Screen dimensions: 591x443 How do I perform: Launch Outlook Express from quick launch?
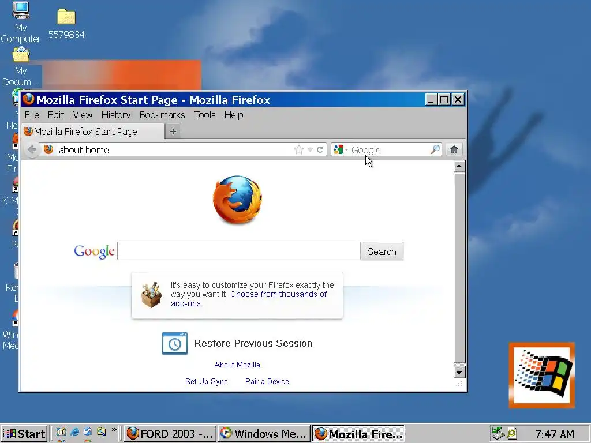click(x=88, y=432)
